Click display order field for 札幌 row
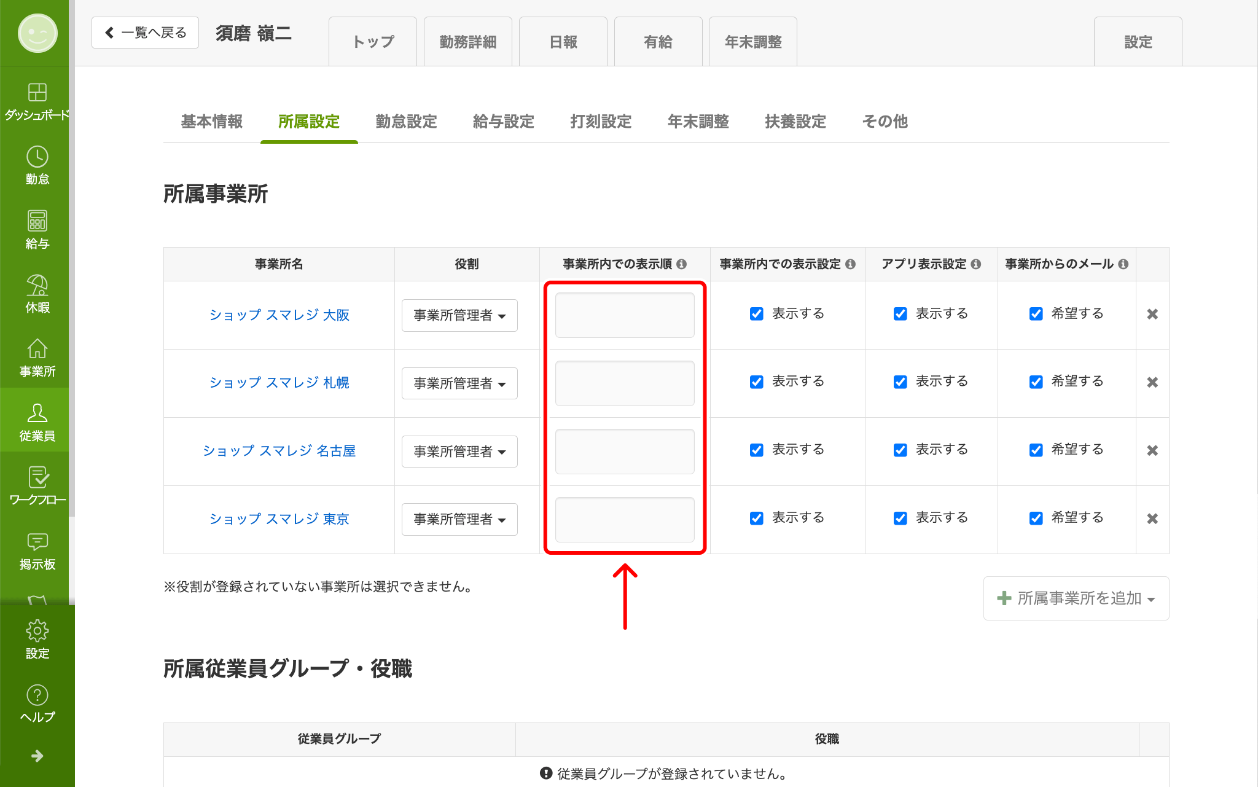 pyautogui.click(x=625, y=383)
